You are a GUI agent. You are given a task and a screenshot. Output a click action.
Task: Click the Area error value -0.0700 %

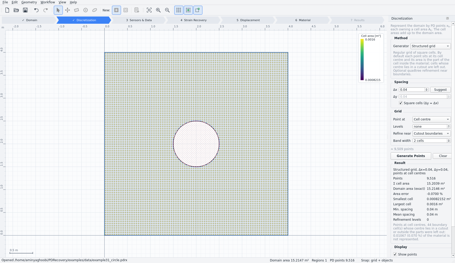click(435, 194)
